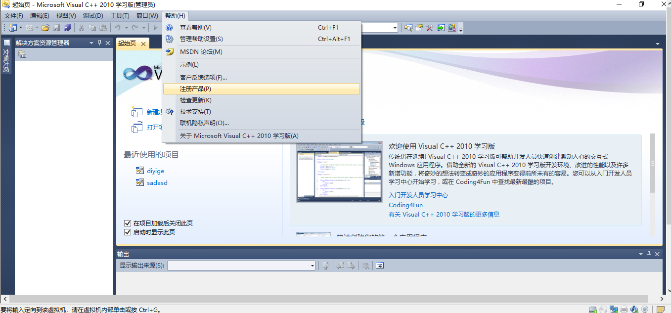This screenshot has height=313, width=671.
Task: Click the Solution Explorer panel toolbar icon
Action: tap(22, 54)
